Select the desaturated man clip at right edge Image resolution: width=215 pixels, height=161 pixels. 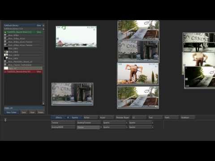[199, 59]
